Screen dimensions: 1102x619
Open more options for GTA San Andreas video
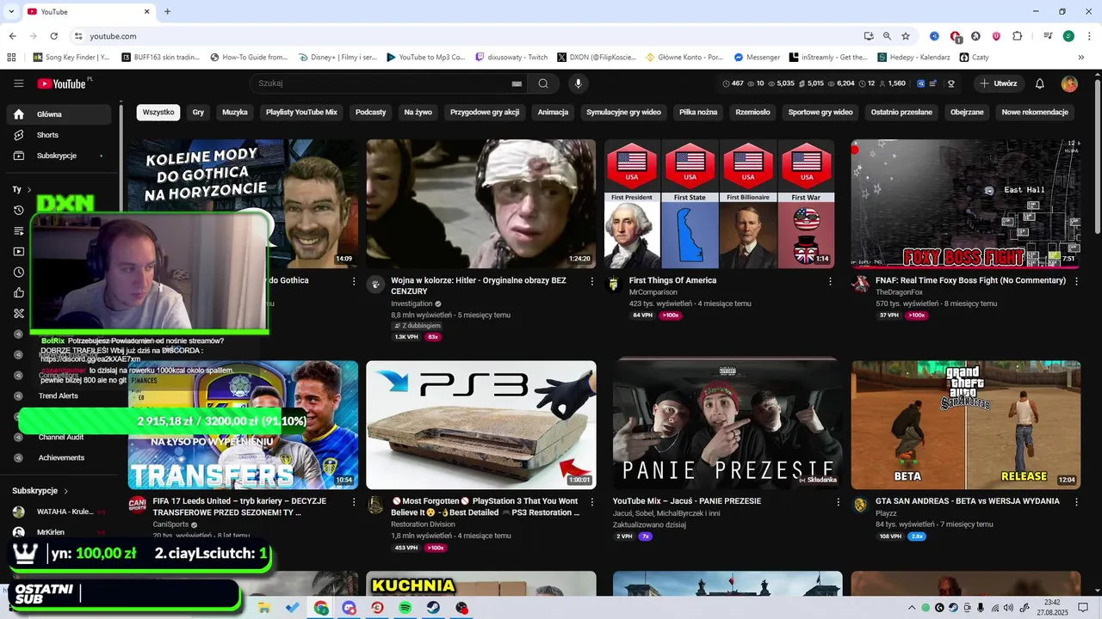point(1076,502)
